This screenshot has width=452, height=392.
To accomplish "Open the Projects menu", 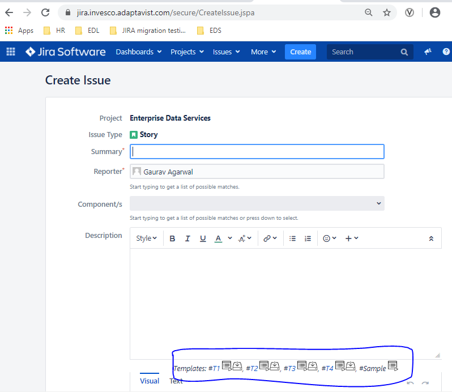I will point(187,52).
